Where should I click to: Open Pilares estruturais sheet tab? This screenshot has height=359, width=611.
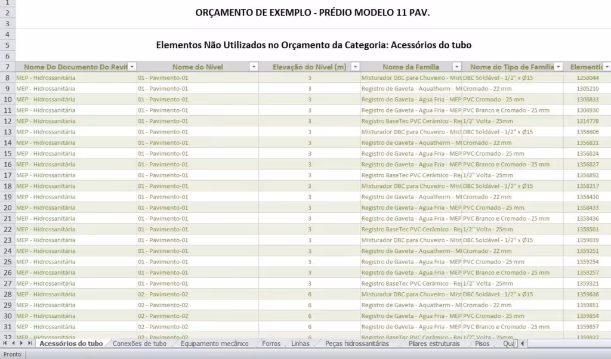pos(434,343)
